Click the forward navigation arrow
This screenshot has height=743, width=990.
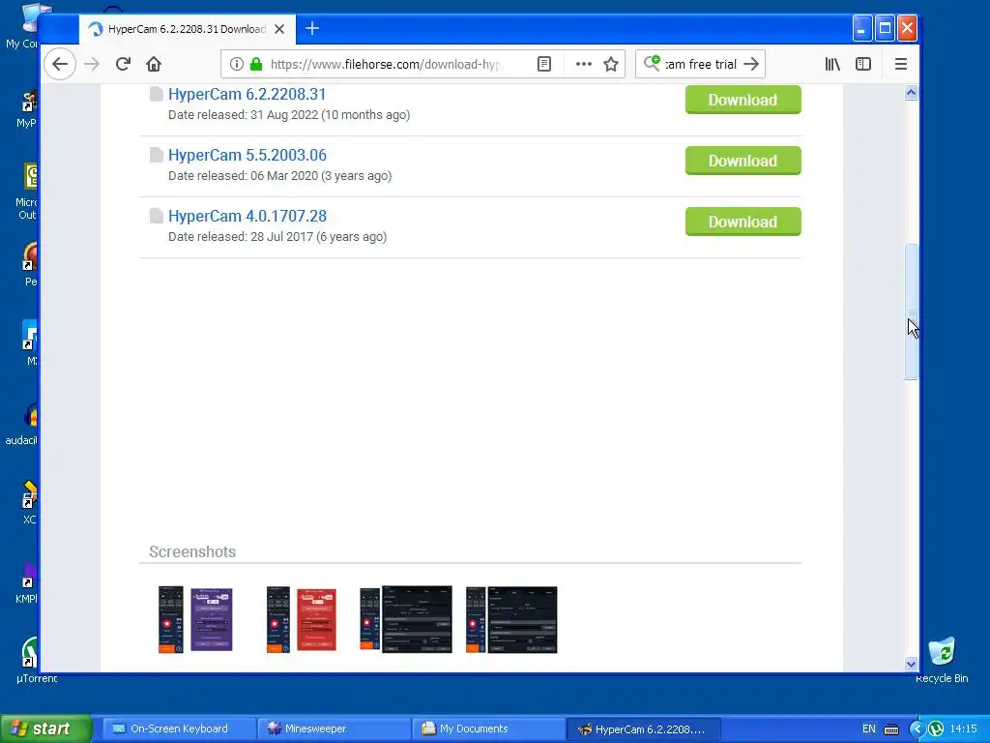(x=92, y=64)
